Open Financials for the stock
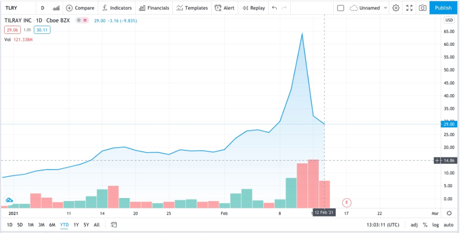This screenshot has height=233, width=460. (154, 8)
